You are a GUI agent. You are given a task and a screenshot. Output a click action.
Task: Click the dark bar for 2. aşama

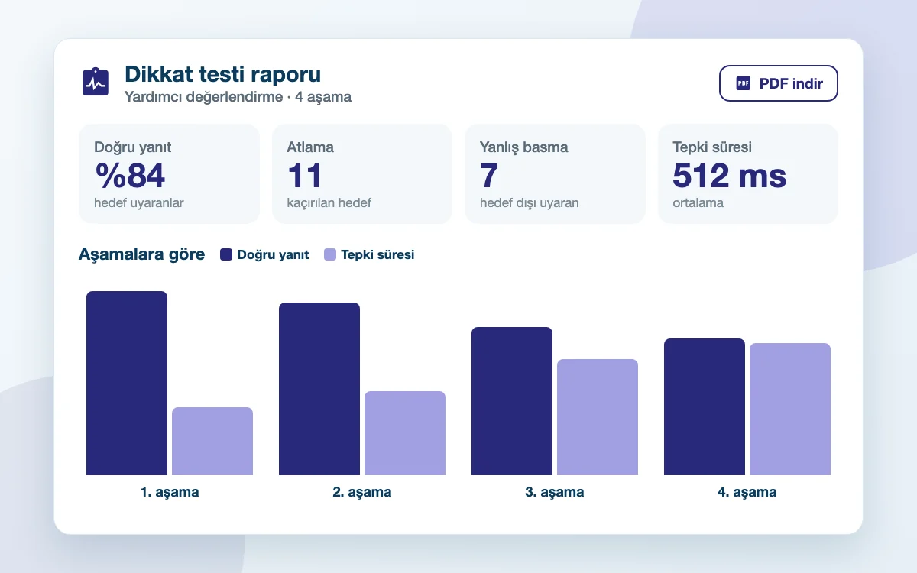click(x=319, y=389)
